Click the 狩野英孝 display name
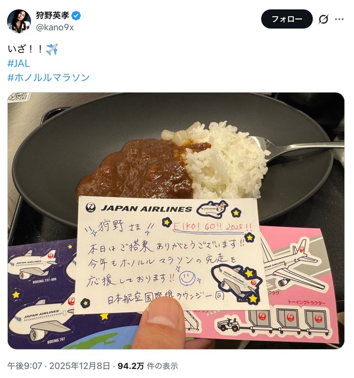354x378 pixels. [53, 16]
